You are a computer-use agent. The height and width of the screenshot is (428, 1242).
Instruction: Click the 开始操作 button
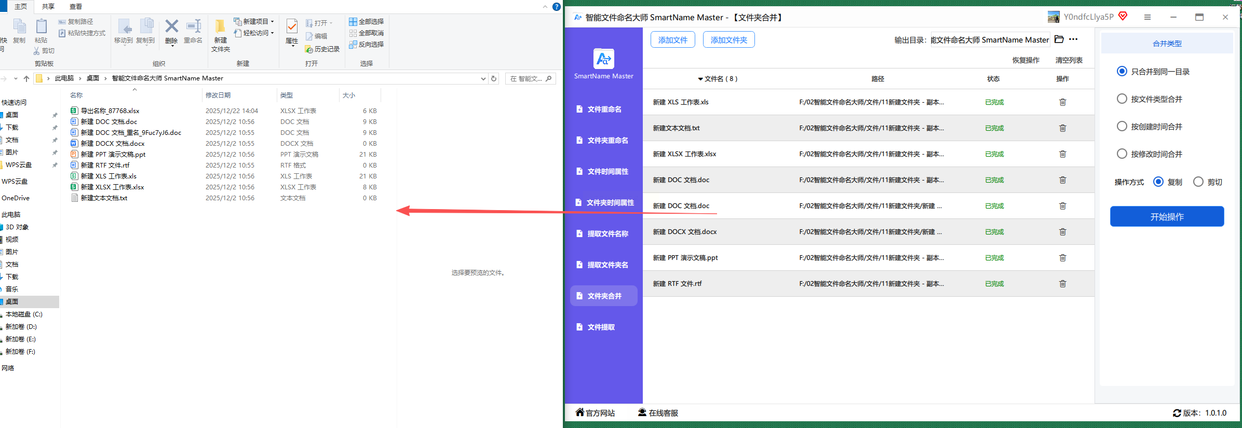(1167, 216)
